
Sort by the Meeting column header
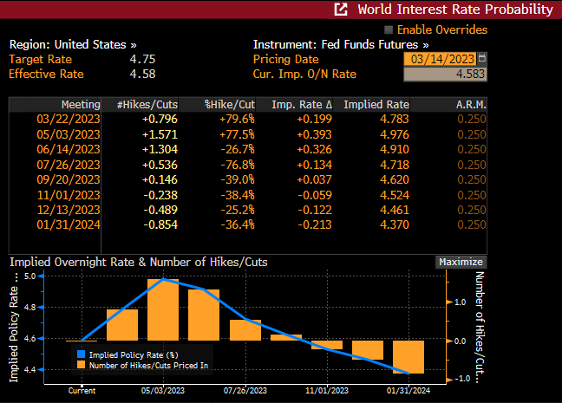pos(80,104)
